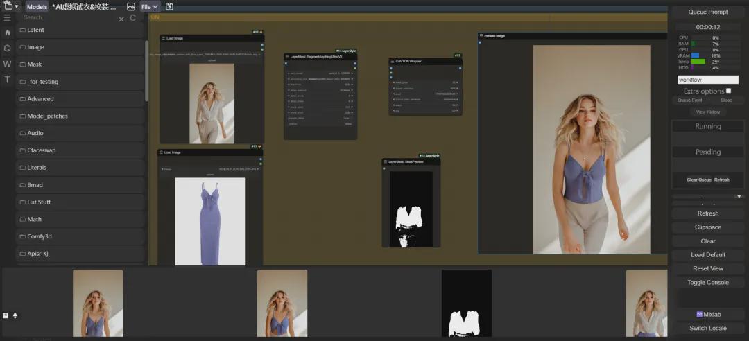Click the workflow name input field

[708, 80]
